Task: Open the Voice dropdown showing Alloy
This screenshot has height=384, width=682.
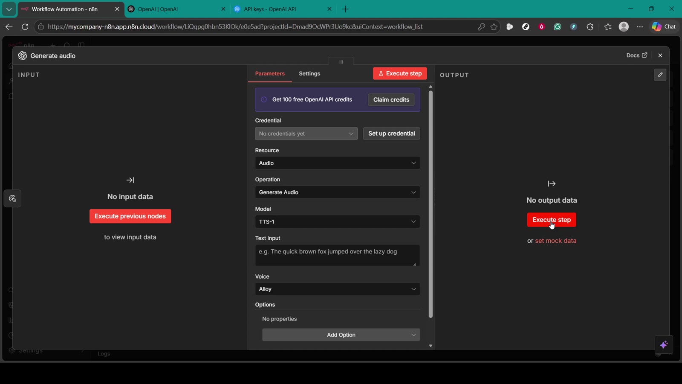Action: (337, 289)
